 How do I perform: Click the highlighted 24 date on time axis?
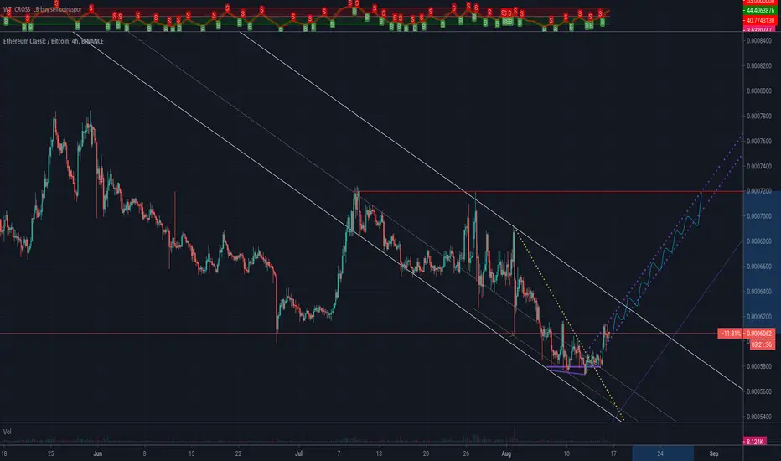660,453
